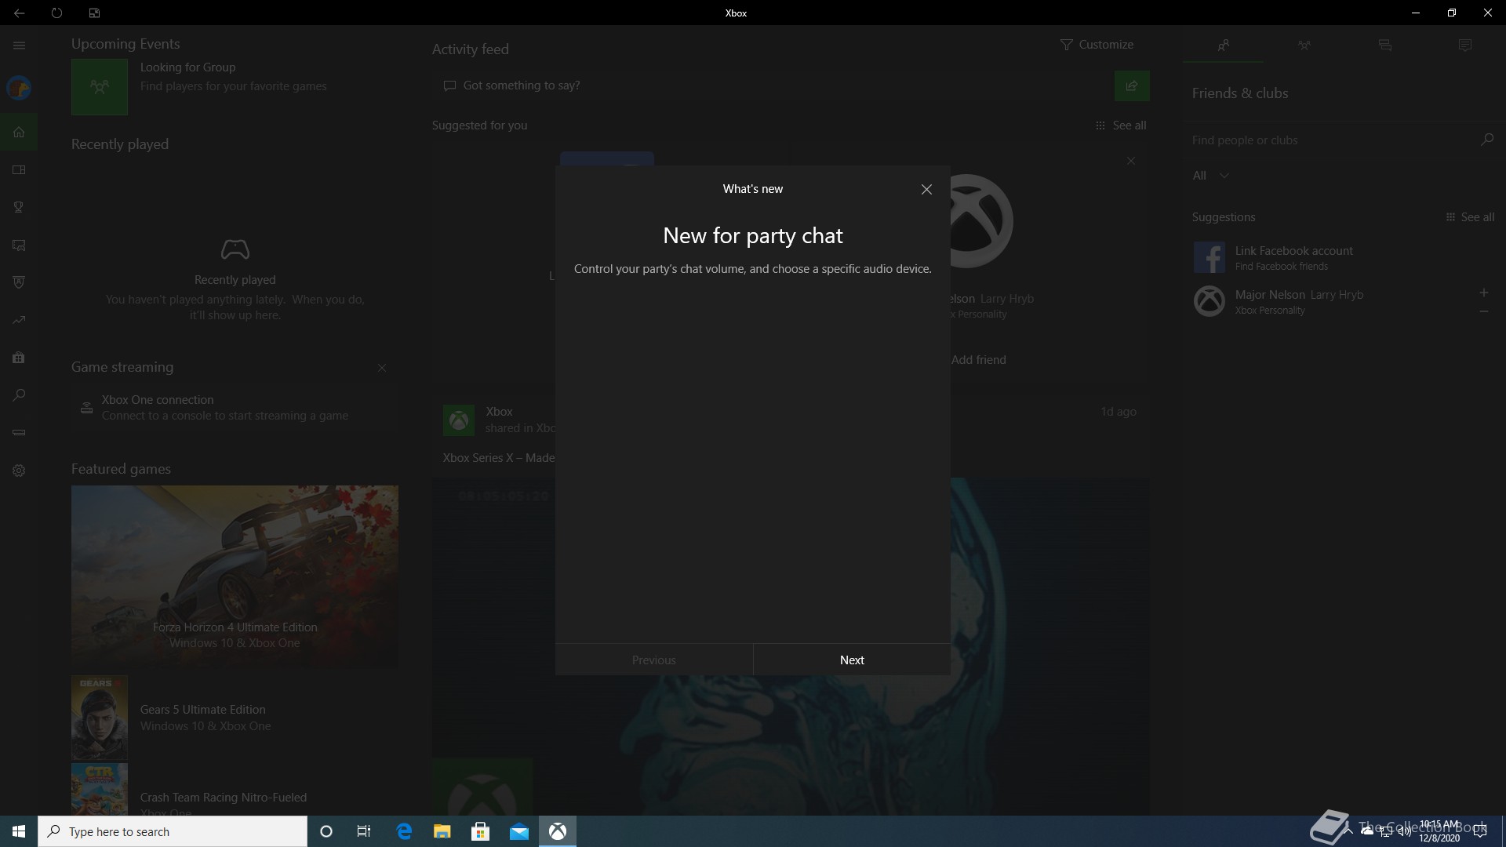Open Trending arrow icon in sidebar
1506x847 pixels.
(x=19, y=320)
